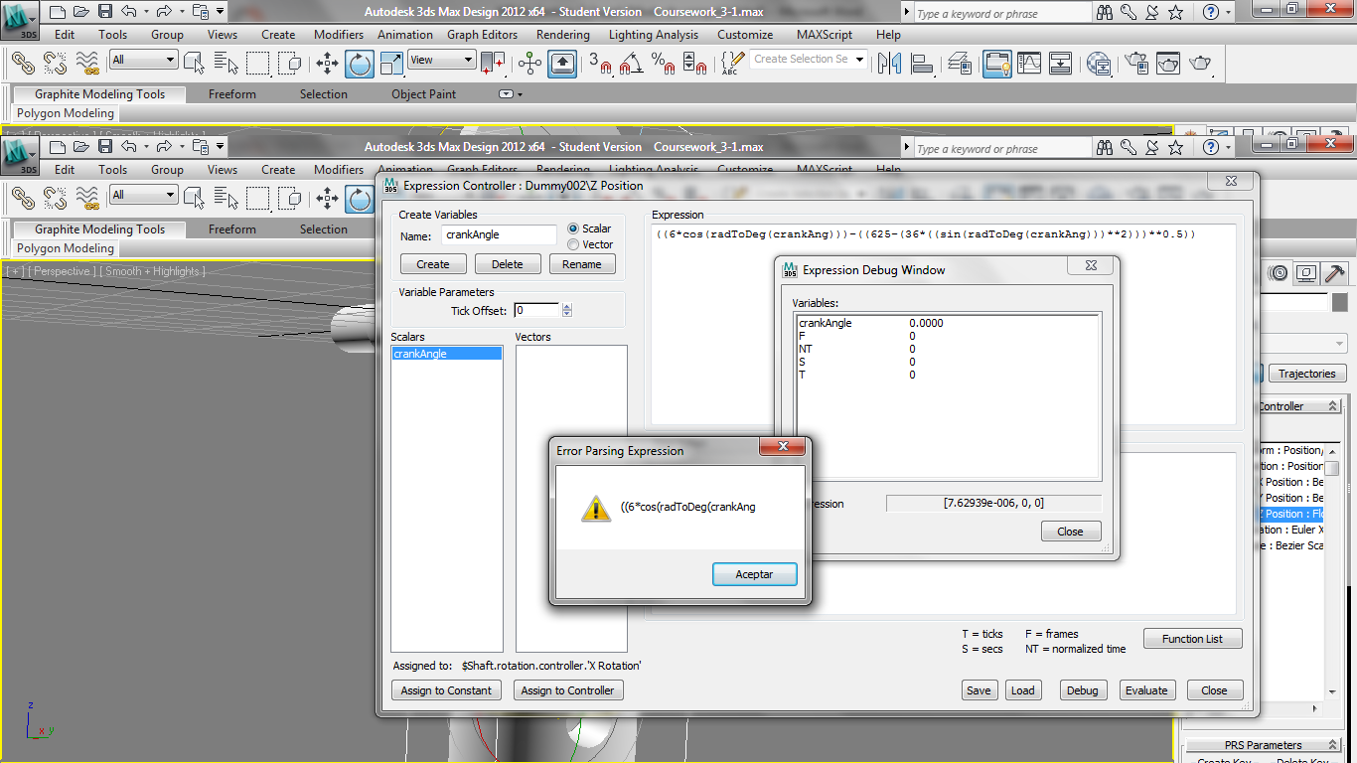
Task: Open the Render Setup dialog
Action: 1136,64
